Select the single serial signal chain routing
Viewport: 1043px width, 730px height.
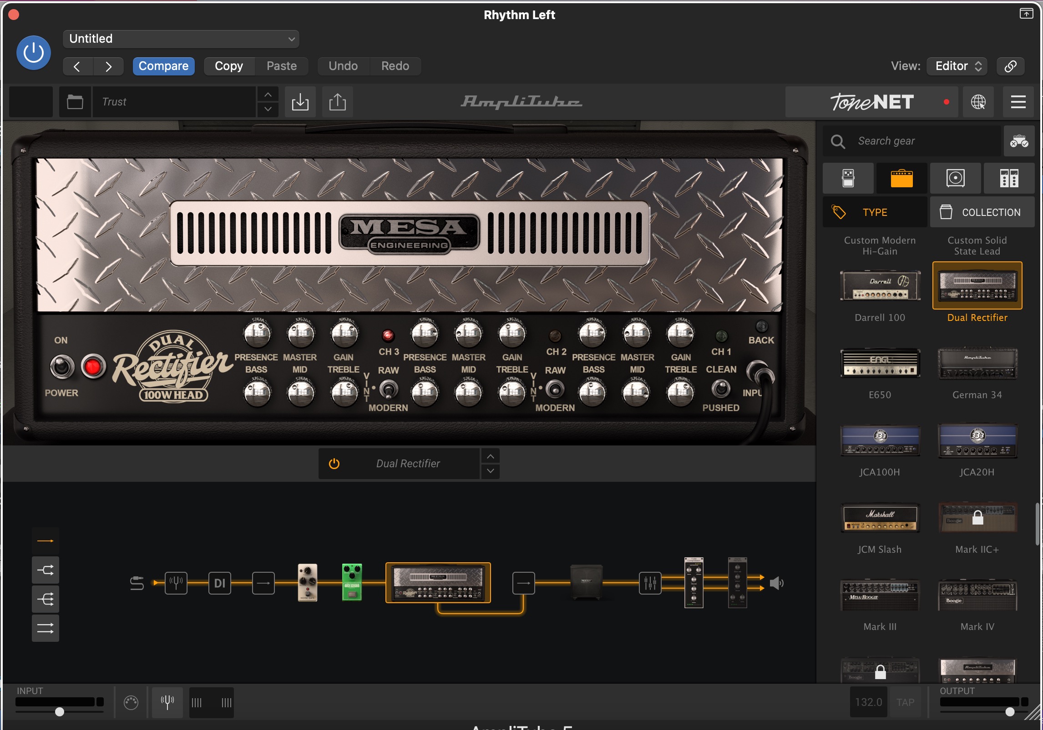[45, 541]
